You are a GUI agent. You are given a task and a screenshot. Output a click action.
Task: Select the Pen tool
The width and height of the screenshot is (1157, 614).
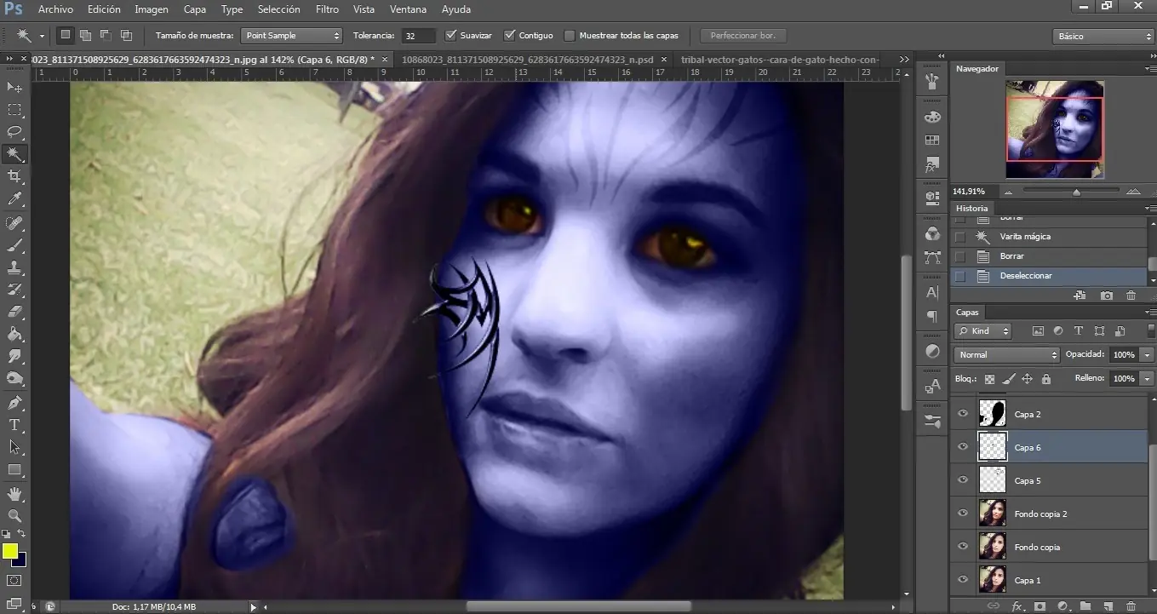[15, 403]
